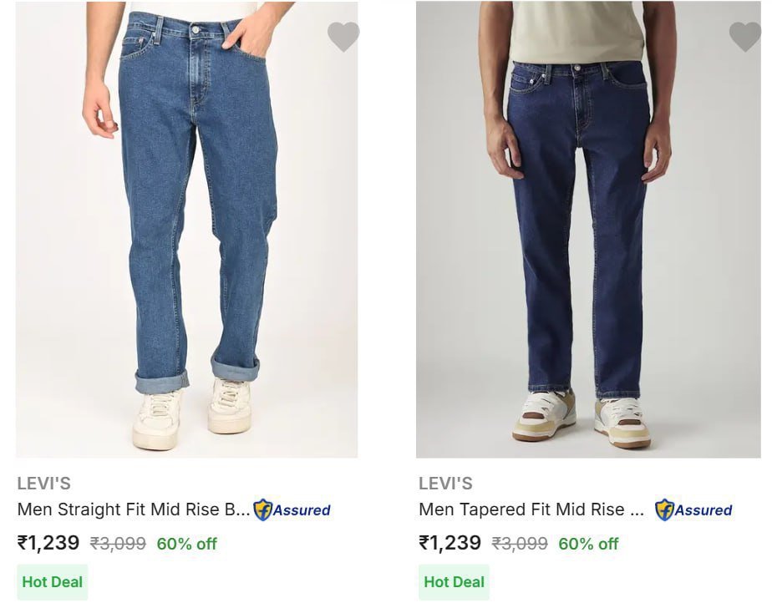Click struck-through ₹3,099 under Straight Fit jeans
Screen dimensions: 772x608
118,544
